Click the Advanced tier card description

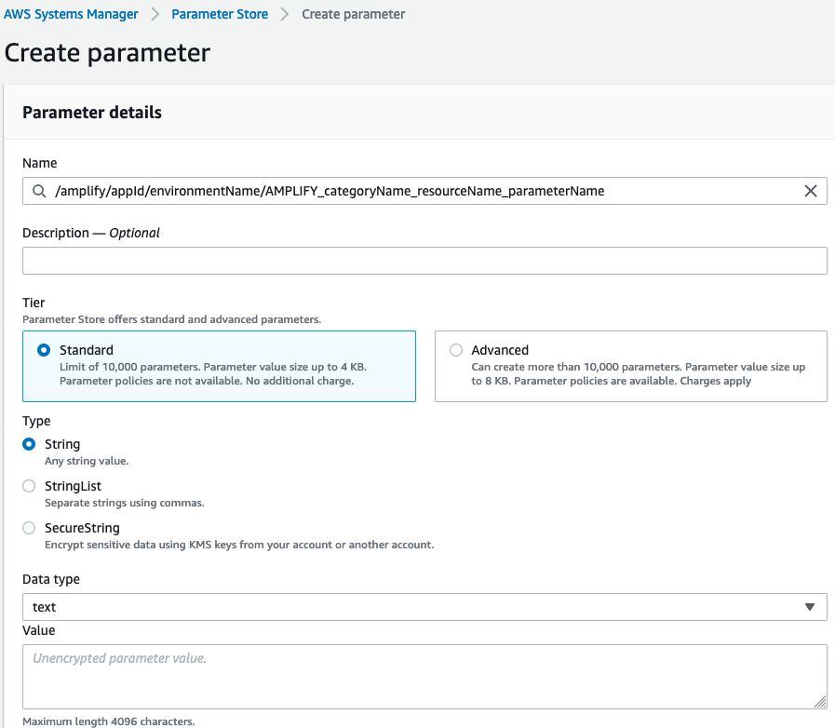click(x=638, y=374)
